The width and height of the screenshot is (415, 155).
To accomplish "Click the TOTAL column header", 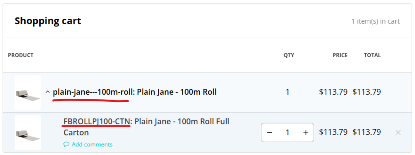I will (372, 55).
